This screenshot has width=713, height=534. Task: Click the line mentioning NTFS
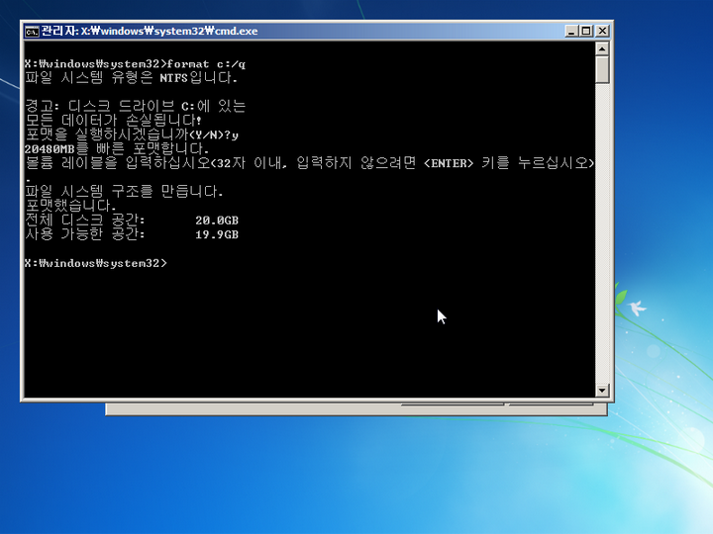click(x=131, y=78)
